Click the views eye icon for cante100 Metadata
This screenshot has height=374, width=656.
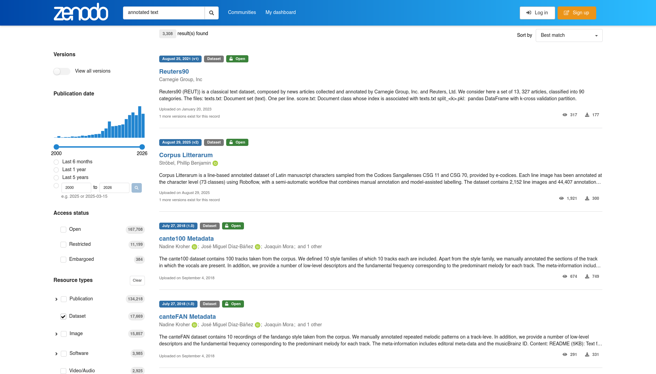click(565, 276)
